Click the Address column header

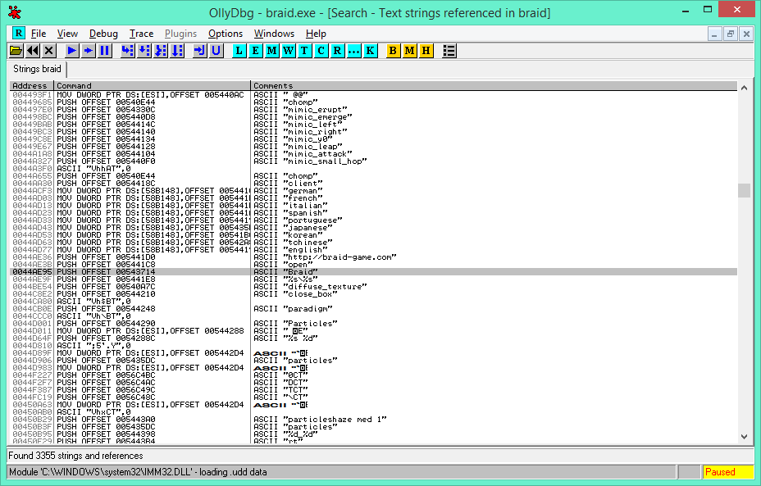(31, 86)
